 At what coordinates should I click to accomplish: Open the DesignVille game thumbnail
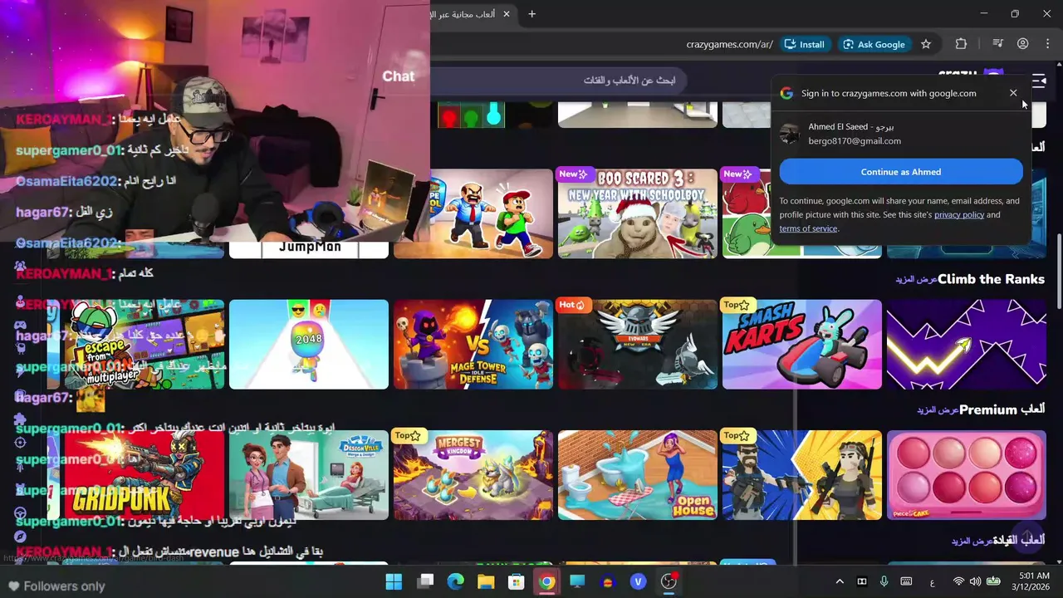[309, 475]
